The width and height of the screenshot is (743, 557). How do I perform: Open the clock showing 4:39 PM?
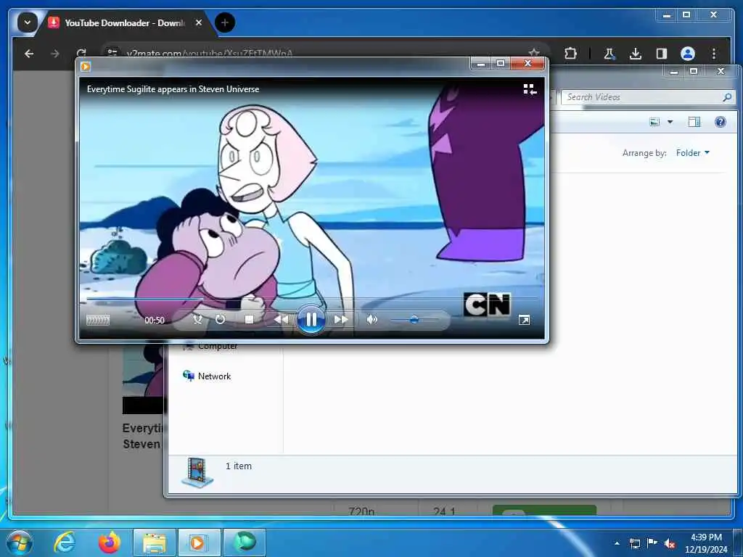click(705, 543)
